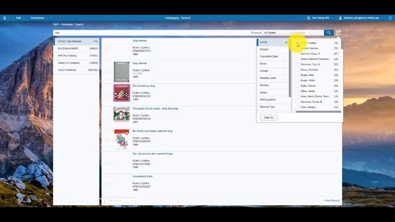Open the All Targets dropdown

tap(277, 33)
